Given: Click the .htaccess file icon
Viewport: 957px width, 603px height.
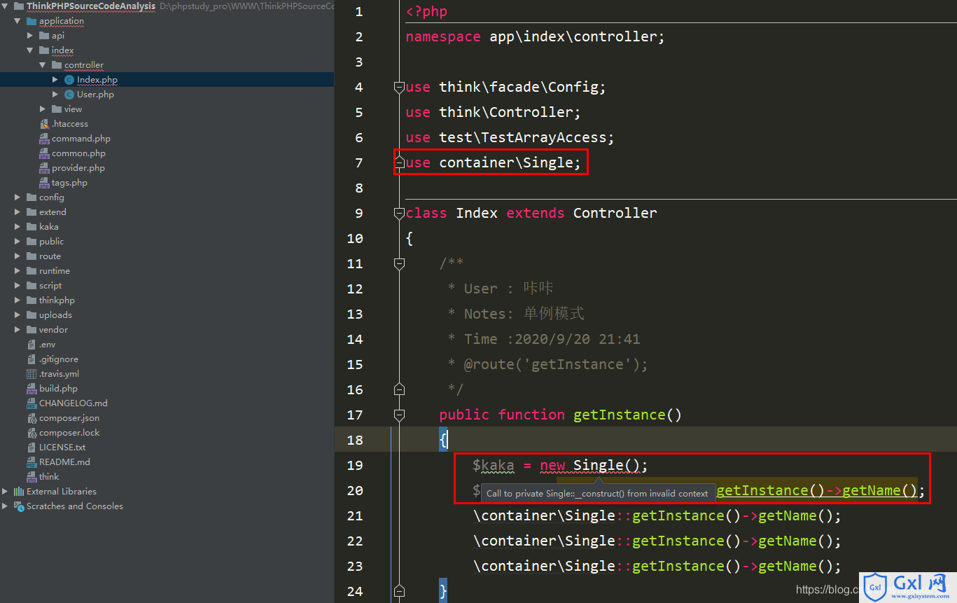Looking at the screenshot, I should [x=45, y=124].
